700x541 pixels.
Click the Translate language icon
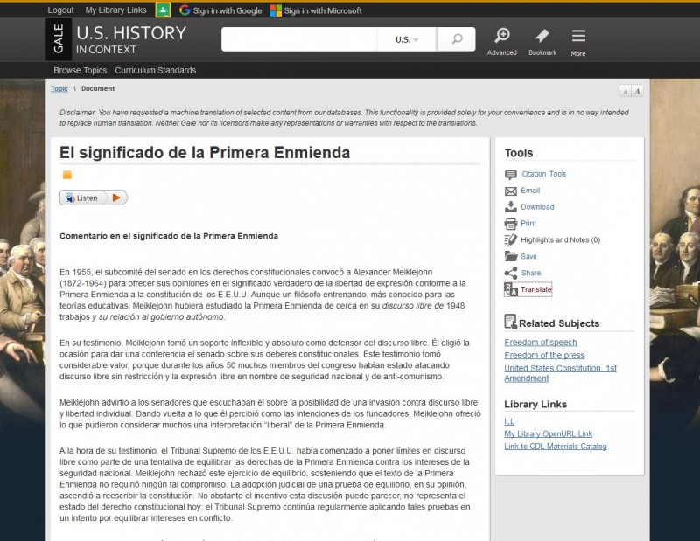click(x=511, y=289)
